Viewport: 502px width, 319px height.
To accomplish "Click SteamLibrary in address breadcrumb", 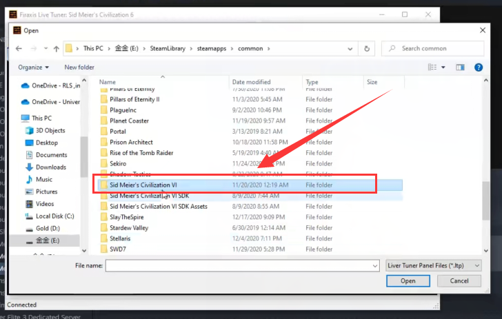I will [168, 49].
